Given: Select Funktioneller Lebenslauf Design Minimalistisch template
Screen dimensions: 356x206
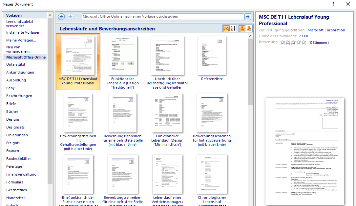Looking at the screenshot, I should 167,120.
